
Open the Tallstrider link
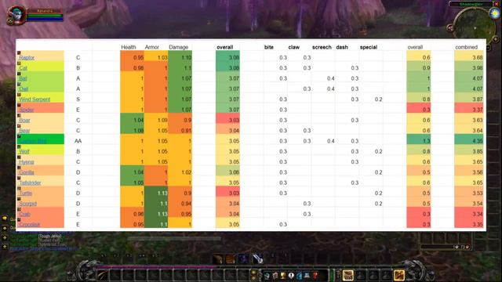coord(30,183)
